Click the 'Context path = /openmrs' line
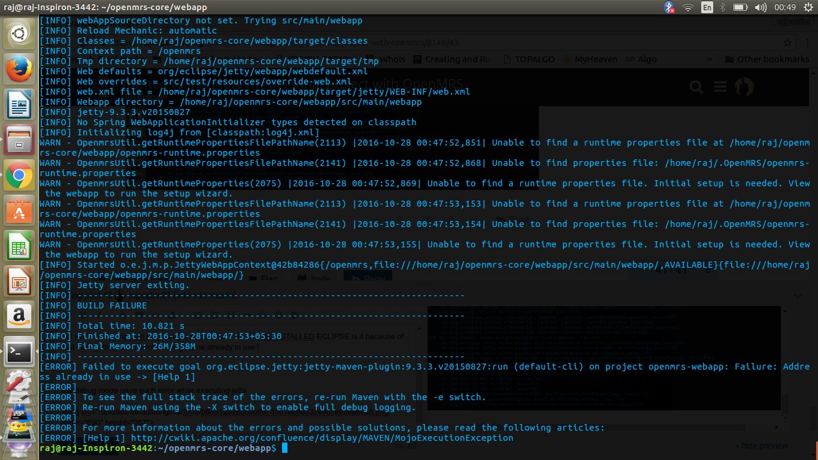The width and height of the screenshot is (818, 460). pos(120,51)
